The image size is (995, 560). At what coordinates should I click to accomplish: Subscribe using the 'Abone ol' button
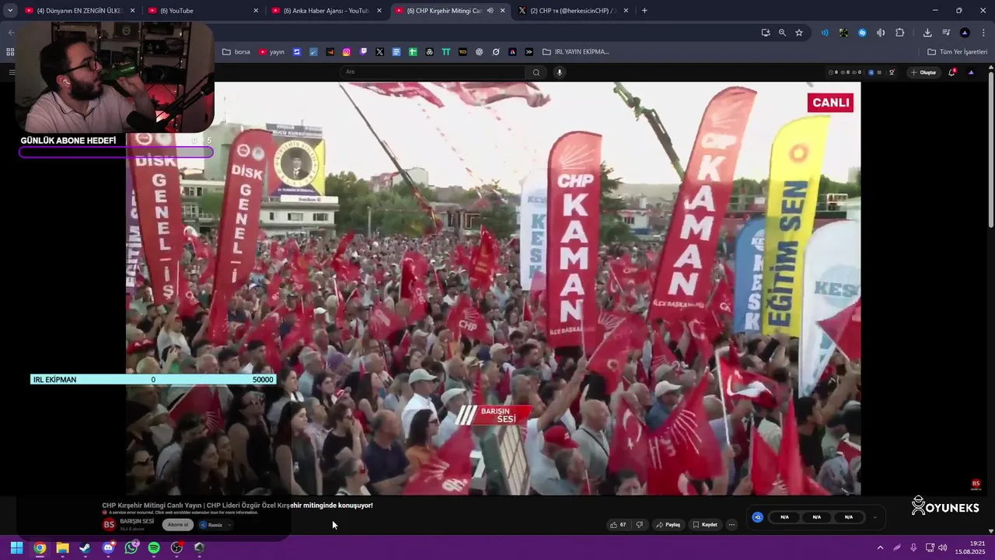pos(178,525)
